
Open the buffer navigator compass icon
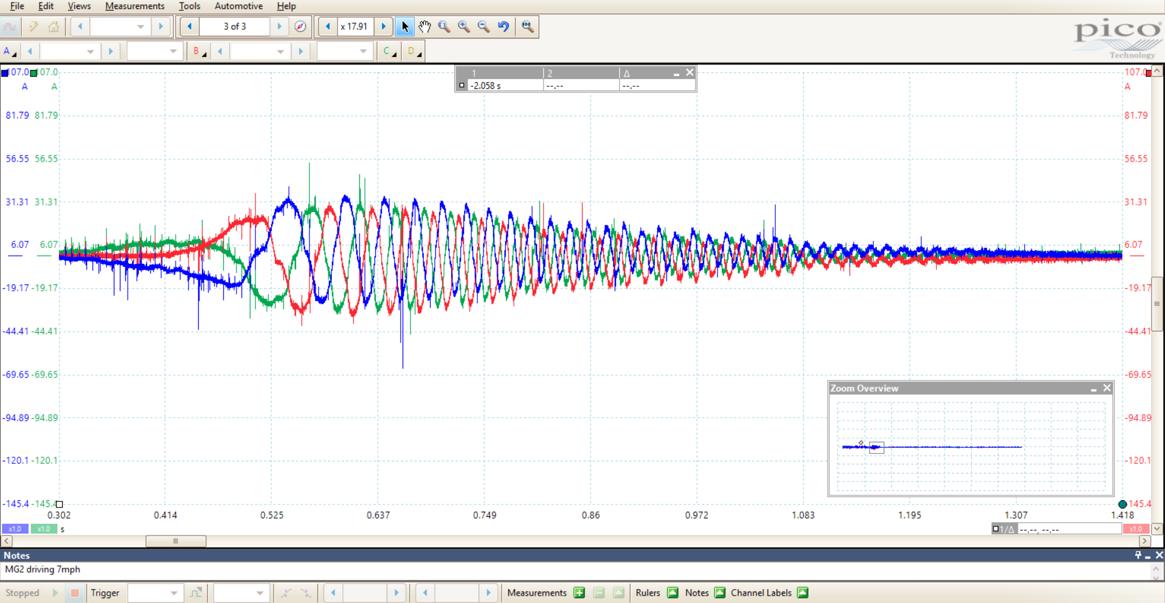(300, 27)
